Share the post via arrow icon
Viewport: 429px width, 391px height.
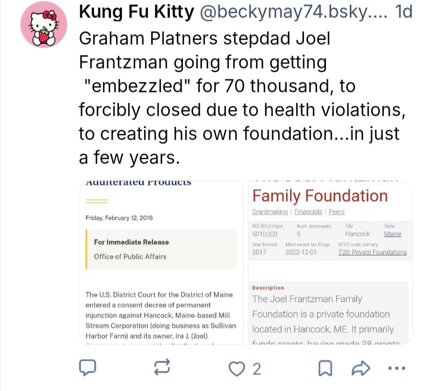[x=361, y=368]
